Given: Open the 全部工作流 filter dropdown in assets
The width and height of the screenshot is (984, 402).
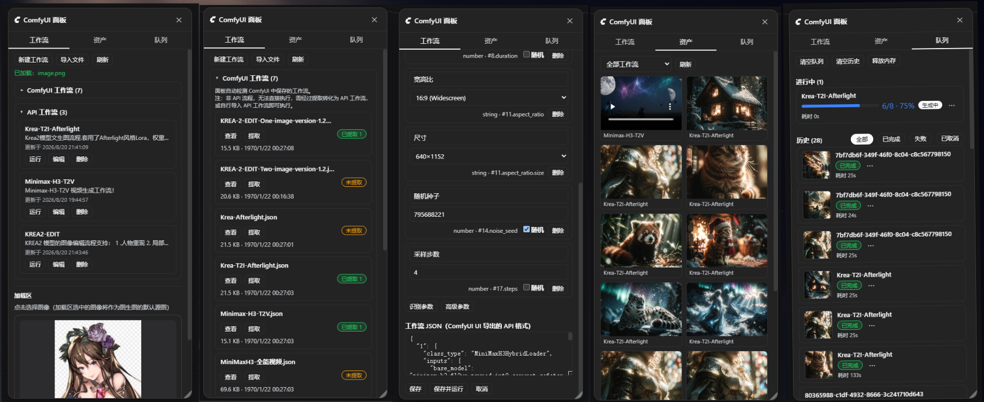Looking at the screenshot, I should [636, 64].
